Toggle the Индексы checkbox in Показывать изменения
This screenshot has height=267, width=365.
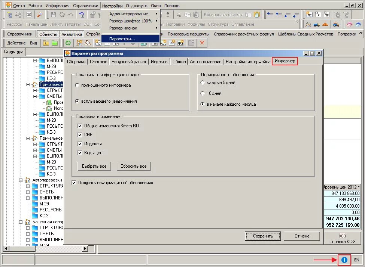point(80,144)
